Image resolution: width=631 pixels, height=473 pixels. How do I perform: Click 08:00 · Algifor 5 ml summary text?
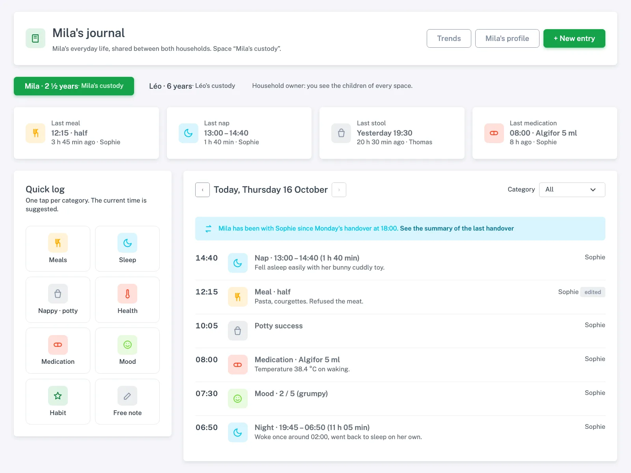pyautogui.click(x=543, y=133)
